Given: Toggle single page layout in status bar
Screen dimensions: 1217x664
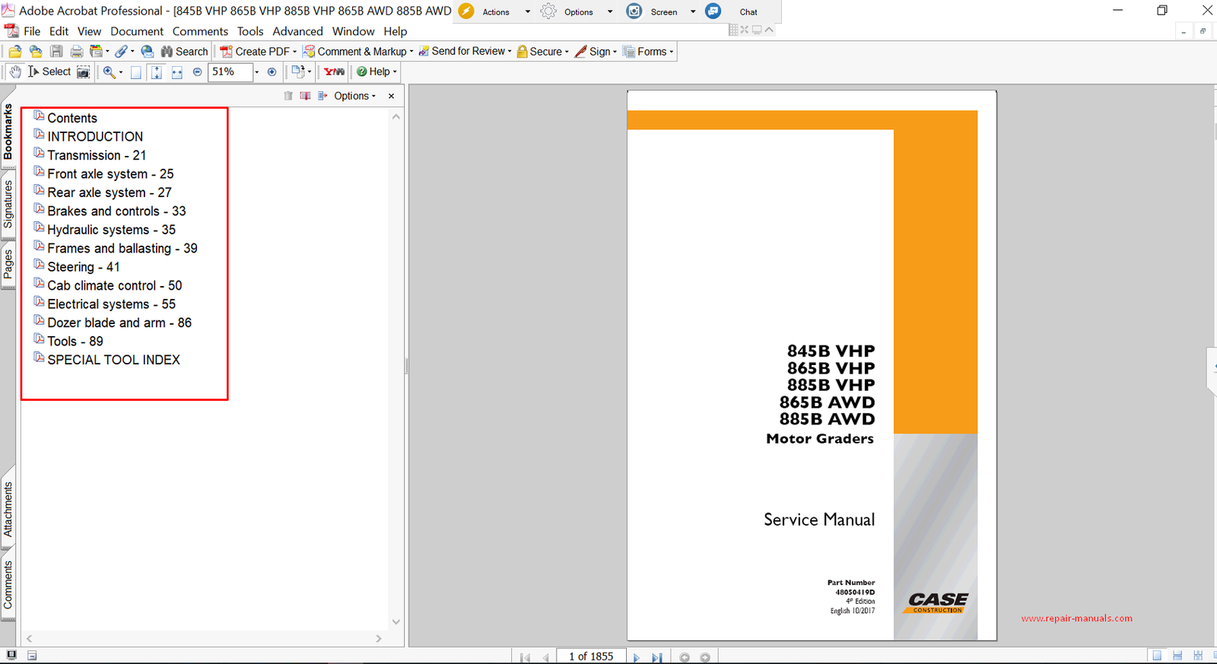Looking at the screenshot, I should pos(1157,656).
